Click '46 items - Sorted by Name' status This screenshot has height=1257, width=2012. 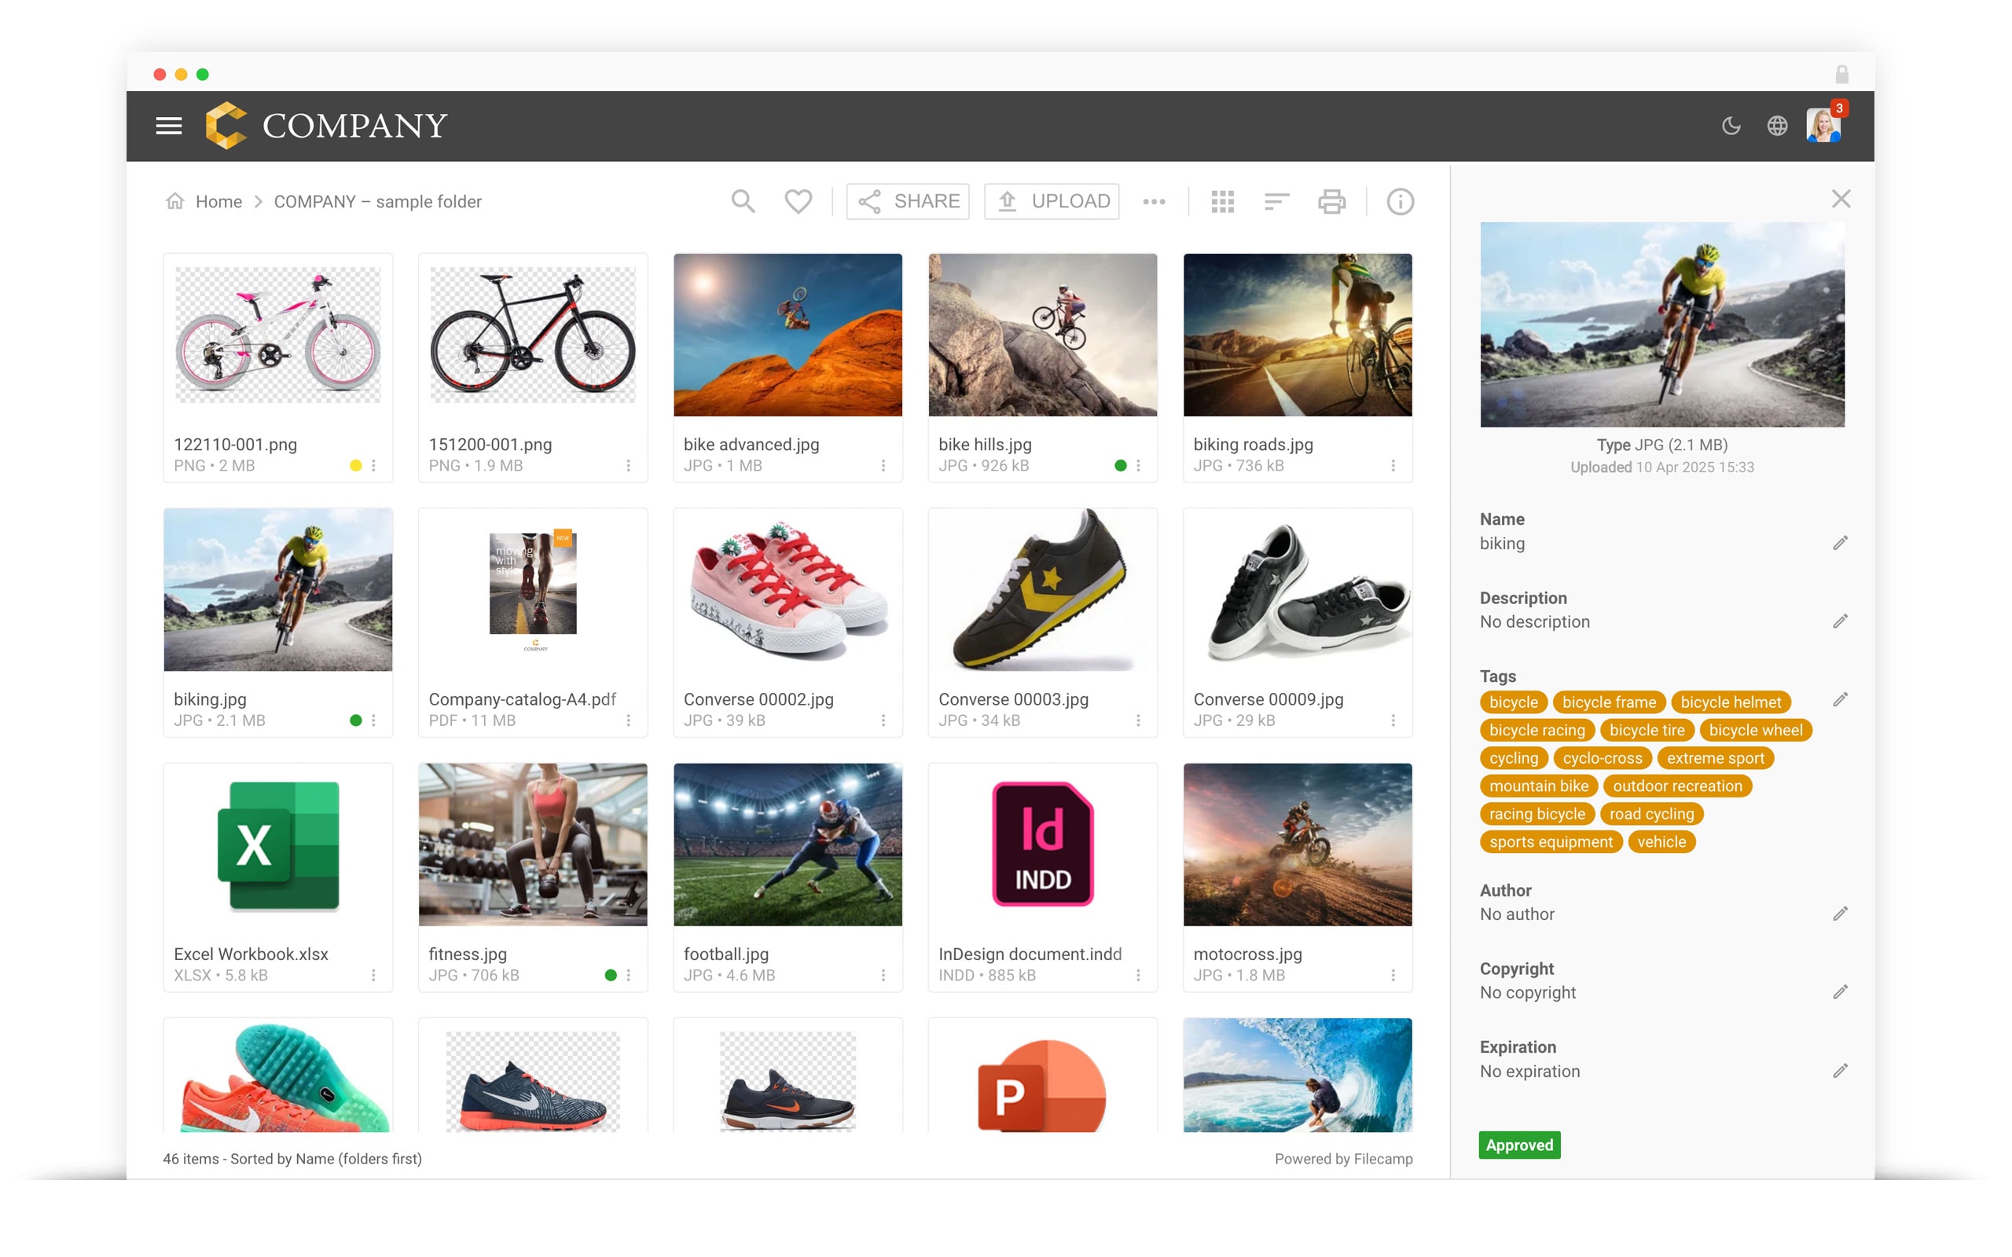tap(292, 1159)
